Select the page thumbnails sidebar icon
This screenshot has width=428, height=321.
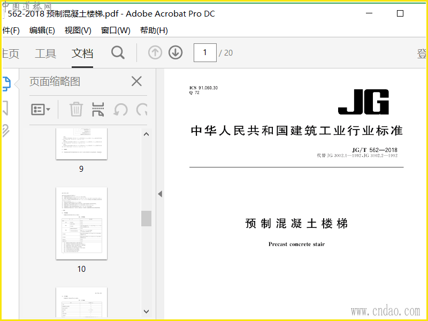6,83
